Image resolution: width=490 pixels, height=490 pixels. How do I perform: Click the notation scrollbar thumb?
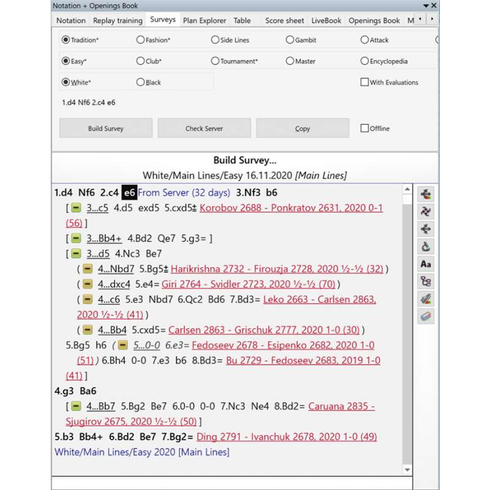tap(407, 334)
